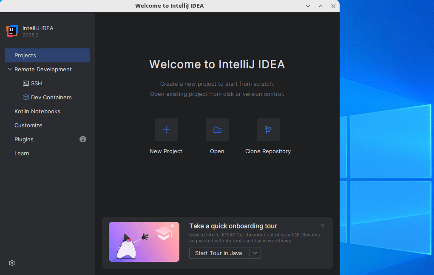Open Dev Containers in the sidebar

[47, 97]
